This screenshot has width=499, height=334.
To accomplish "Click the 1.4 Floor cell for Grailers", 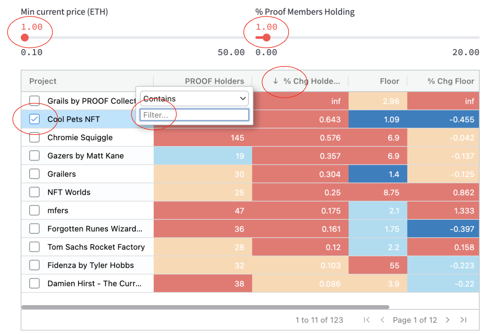I will click(x=378, y=174).
